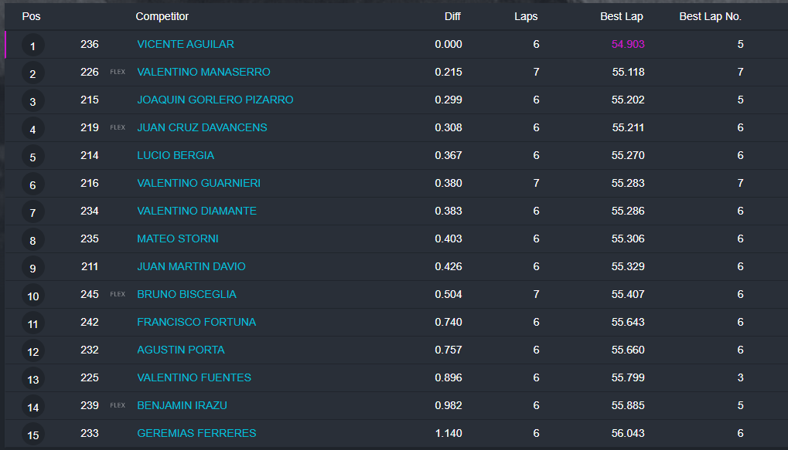
Task: Select Lucio Bergia competitor link
Action: tap(176, 155)
